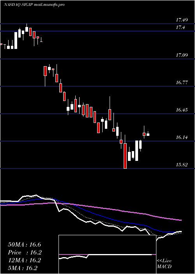Image resolution: width=195 pixels, height=274 pixels.
Task: Click the 16.45 price level label
Action: point(182,110)
